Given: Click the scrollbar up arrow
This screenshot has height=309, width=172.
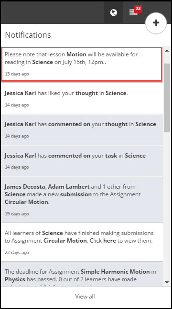Looking at the screenshot, I should click(x=167, y=51).
